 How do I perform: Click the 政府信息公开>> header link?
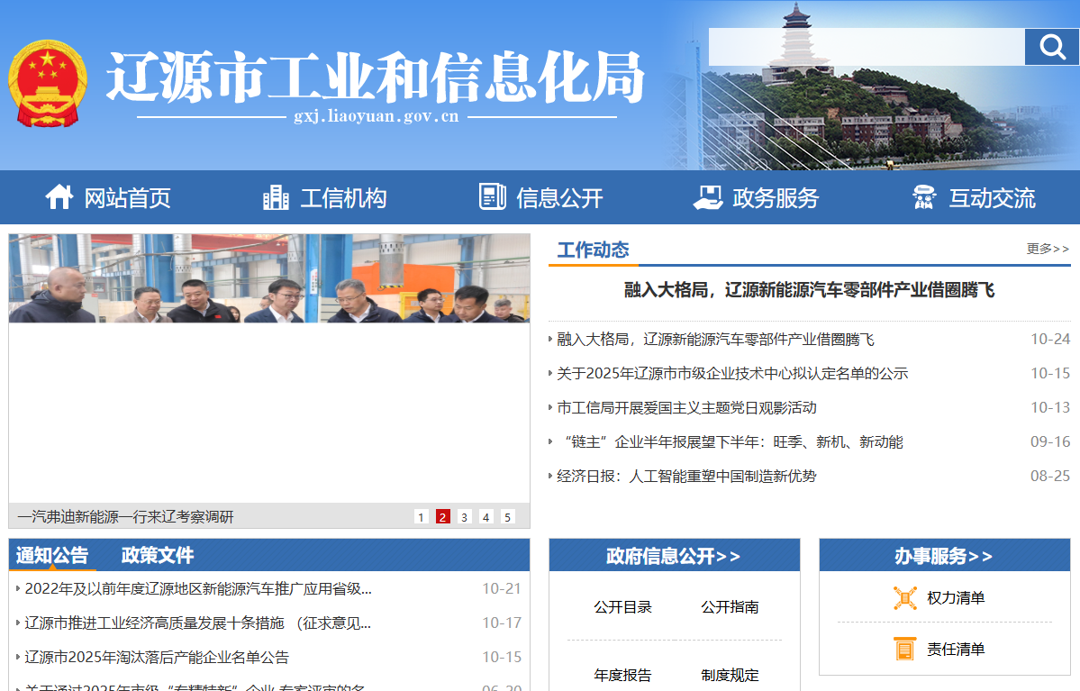point(674,556)
